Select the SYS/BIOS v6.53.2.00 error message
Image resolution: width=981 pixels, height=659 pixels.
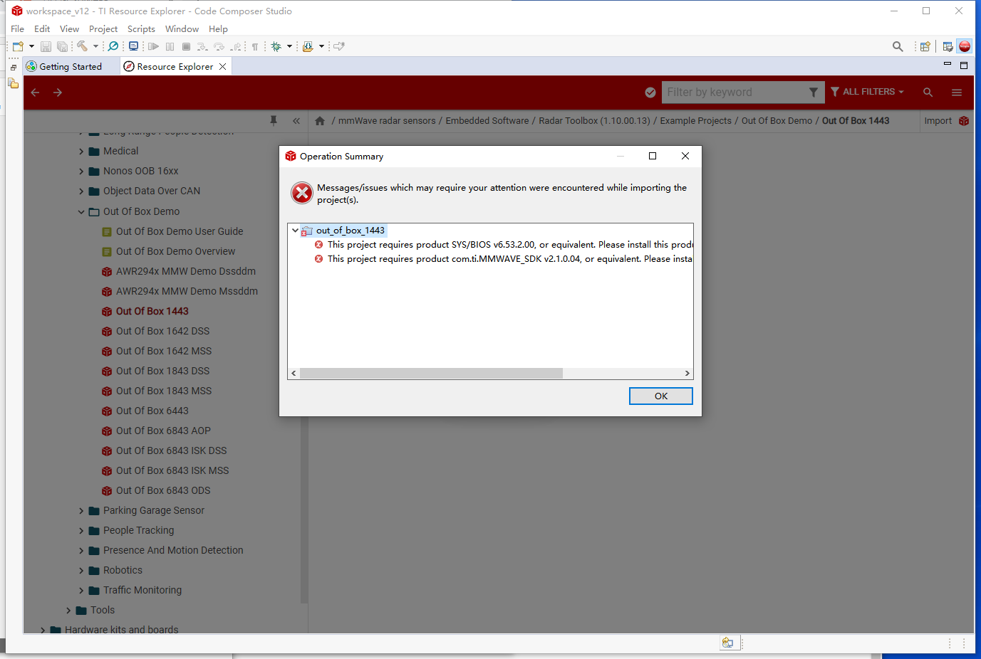[x=504, y=244]
